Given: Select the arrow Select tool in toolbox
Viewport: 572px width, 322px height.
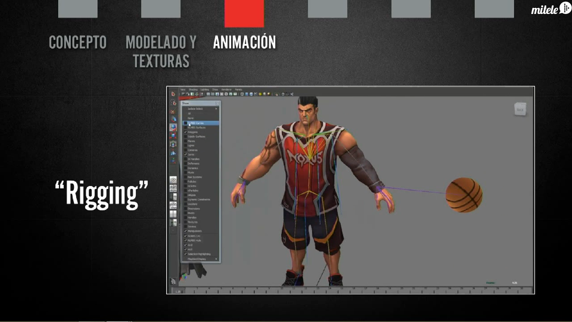Looking at the screenshot, I should pyautogui.click(x=173, y=94).
